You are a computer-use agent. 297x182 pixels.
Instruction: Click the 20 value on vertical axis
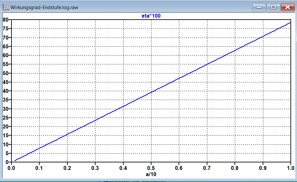point(5,126)
